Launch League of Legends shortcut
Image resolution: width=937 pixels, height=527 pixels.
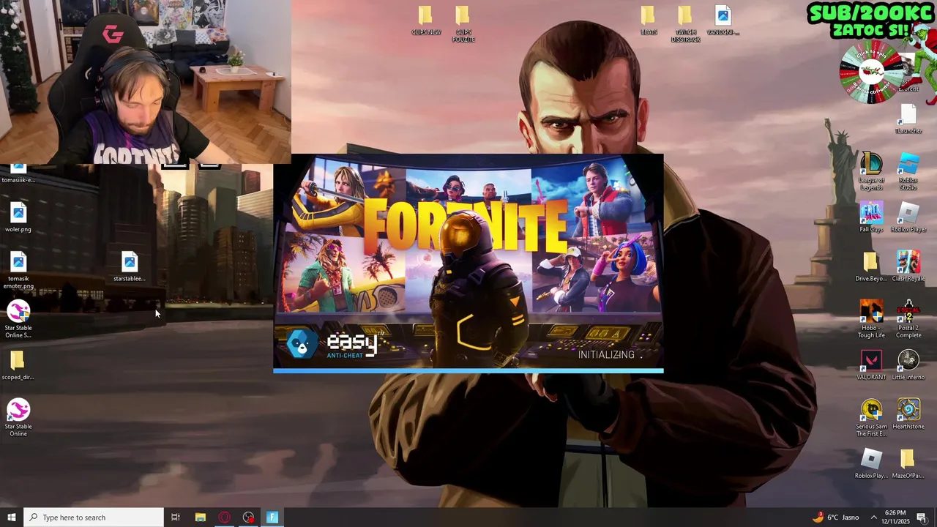pos(871,172)
